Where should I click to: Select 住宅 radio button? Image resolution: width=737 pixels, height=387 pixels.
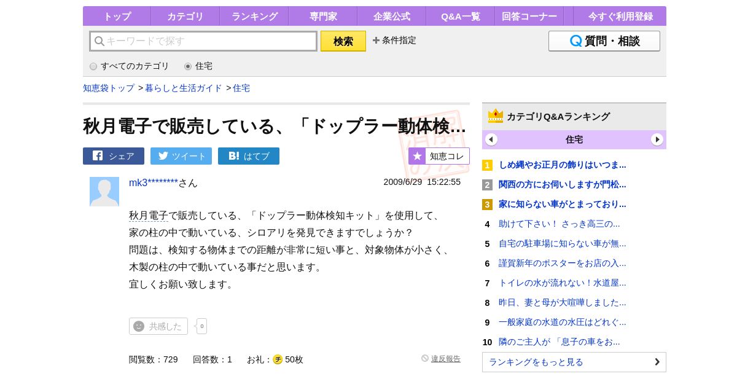(x=188, y=66)
